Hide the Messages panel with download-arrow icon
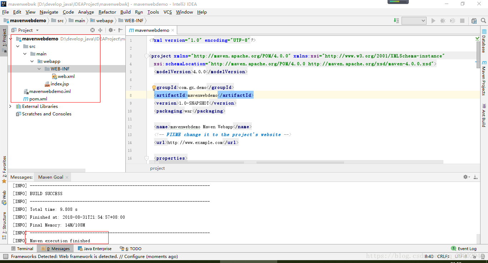Screen dimensions: 488x263 pos(475,177)
